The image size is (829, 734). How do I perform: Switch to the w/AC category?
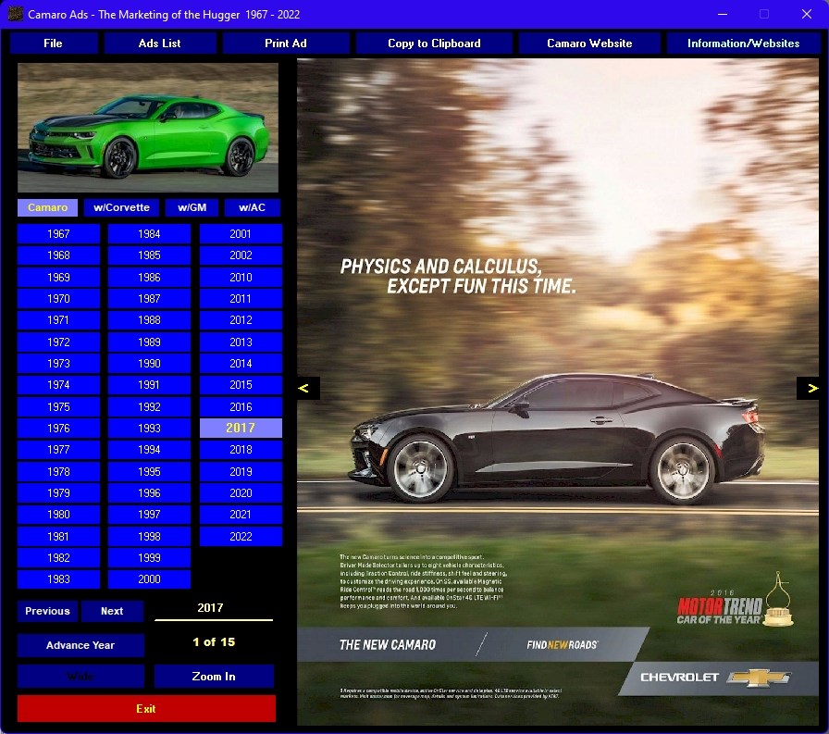pyautogui.click(x=253, y=208)
